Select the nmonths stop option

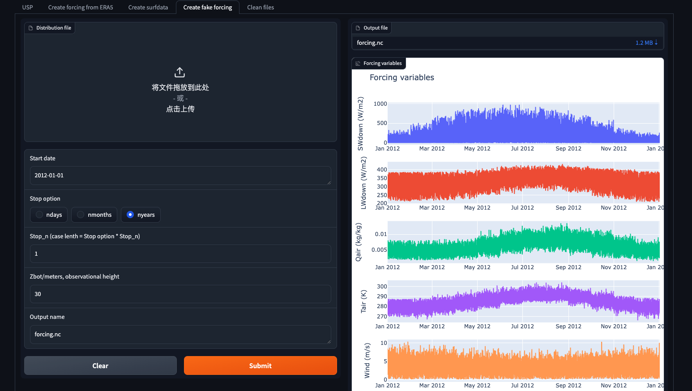[x=94, y=215]
